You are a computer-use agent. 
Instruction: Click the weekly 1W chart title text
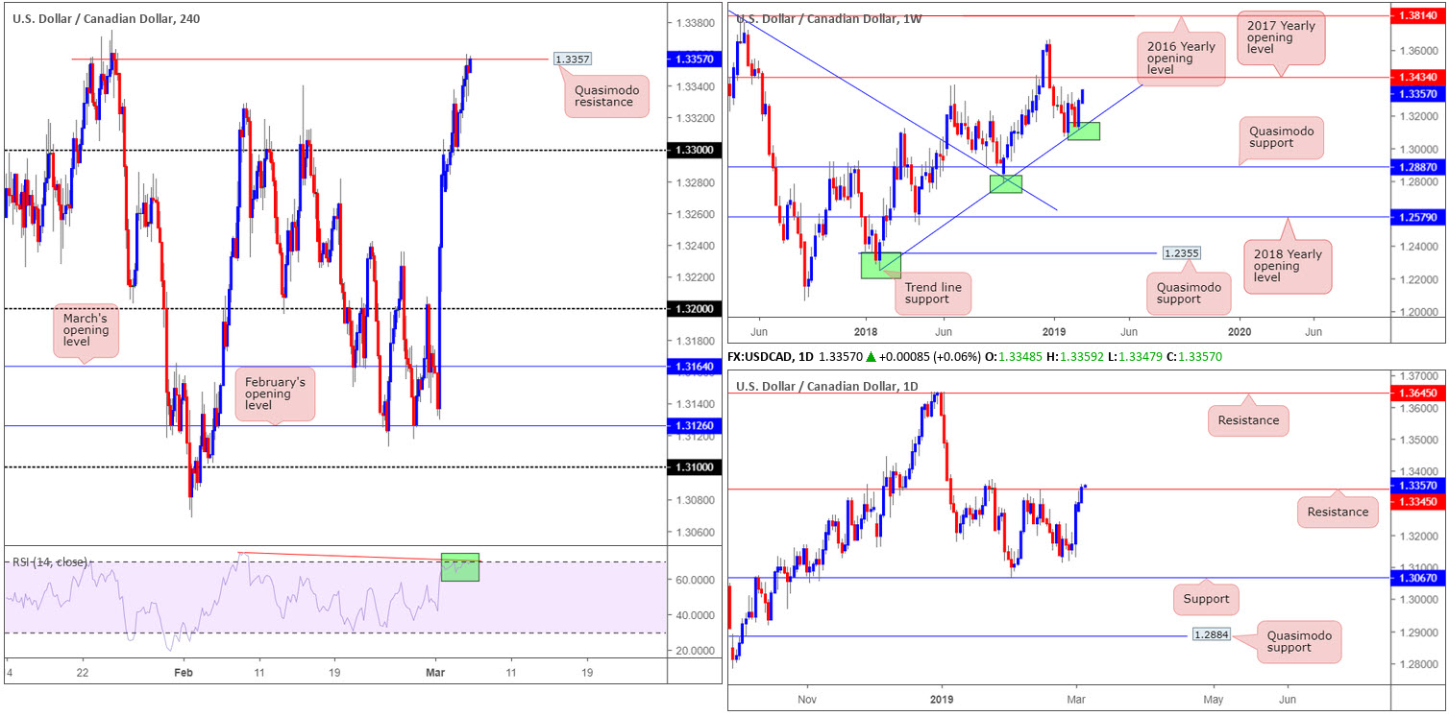pos(828,18)
